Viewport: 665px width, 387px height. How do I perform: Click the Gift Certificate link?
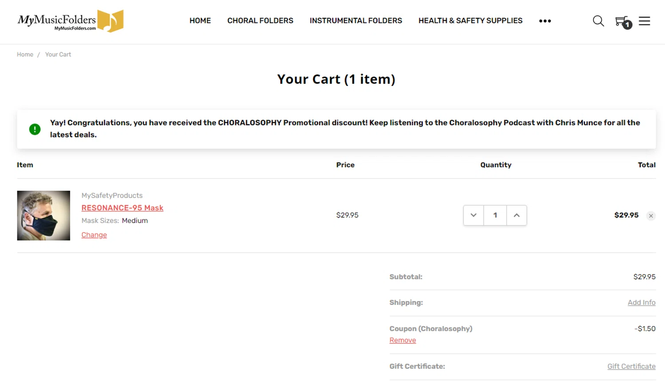coord(631,367)
